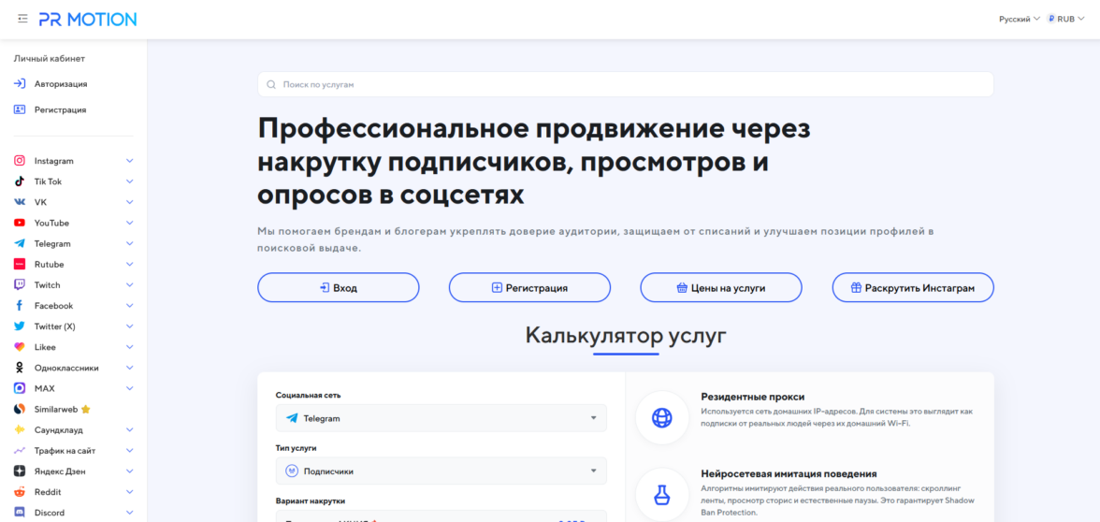Expand the Facebook menu chevron
1100x522 pixels.
[x=129, y=306]
